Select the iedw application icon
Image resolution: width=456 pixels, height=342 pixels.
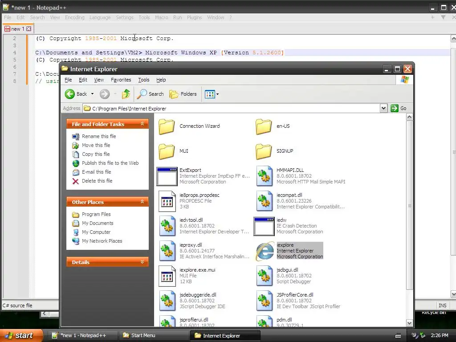264,226
